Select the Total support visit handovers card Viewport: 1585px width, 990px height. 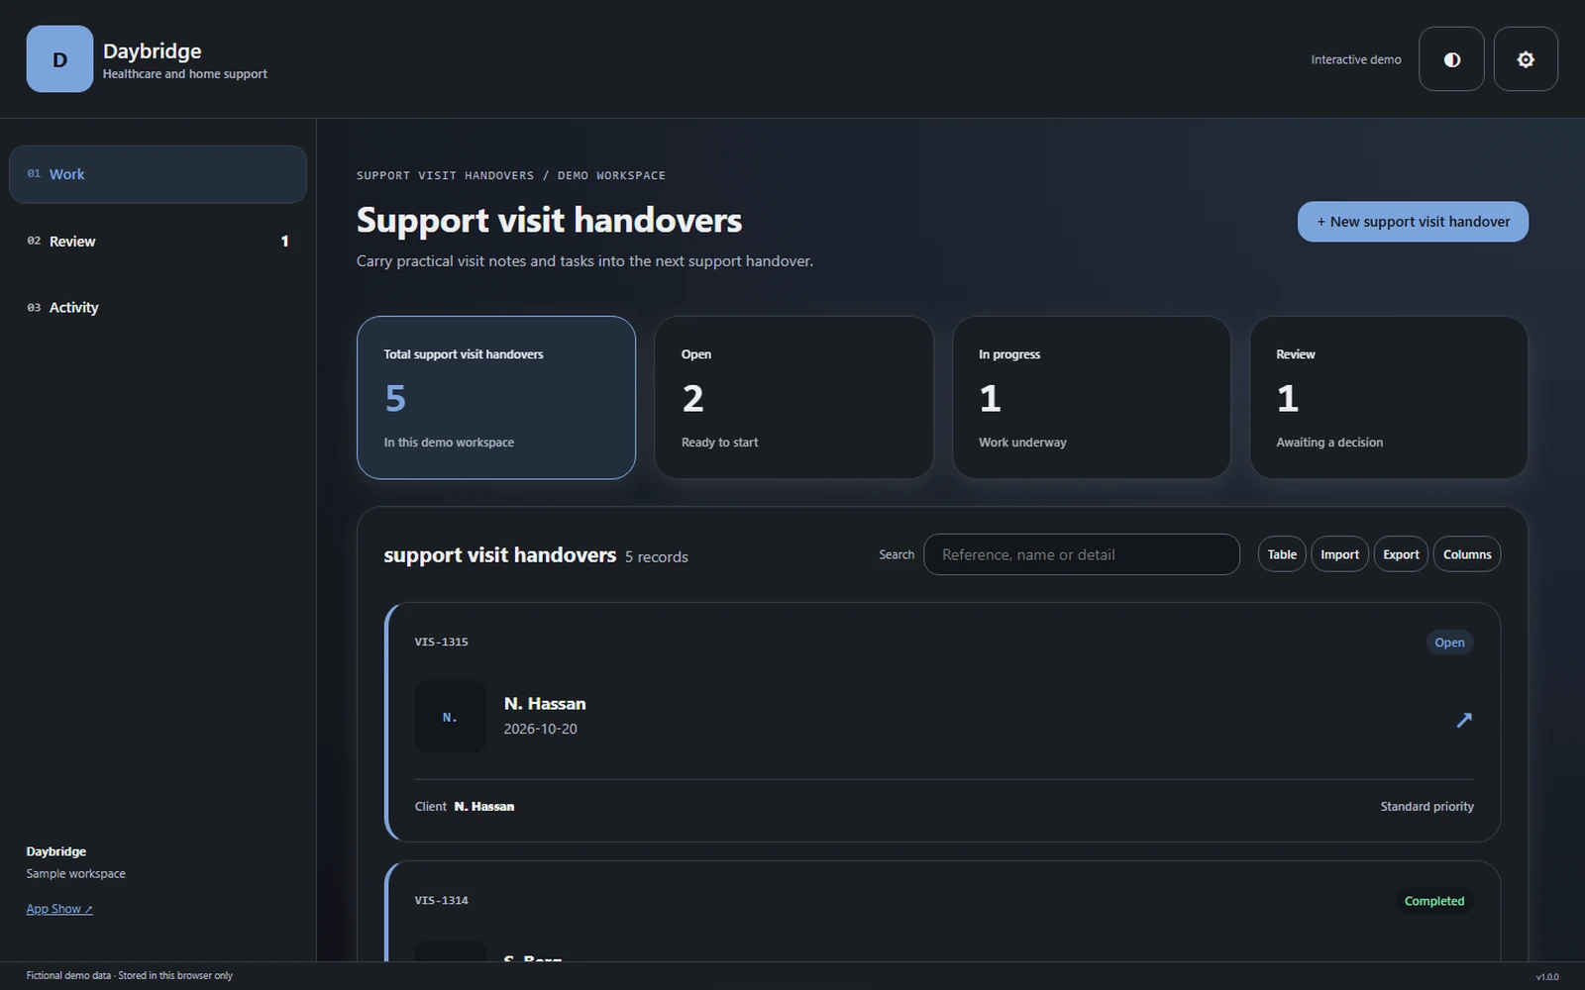click(x=496, y=398)
